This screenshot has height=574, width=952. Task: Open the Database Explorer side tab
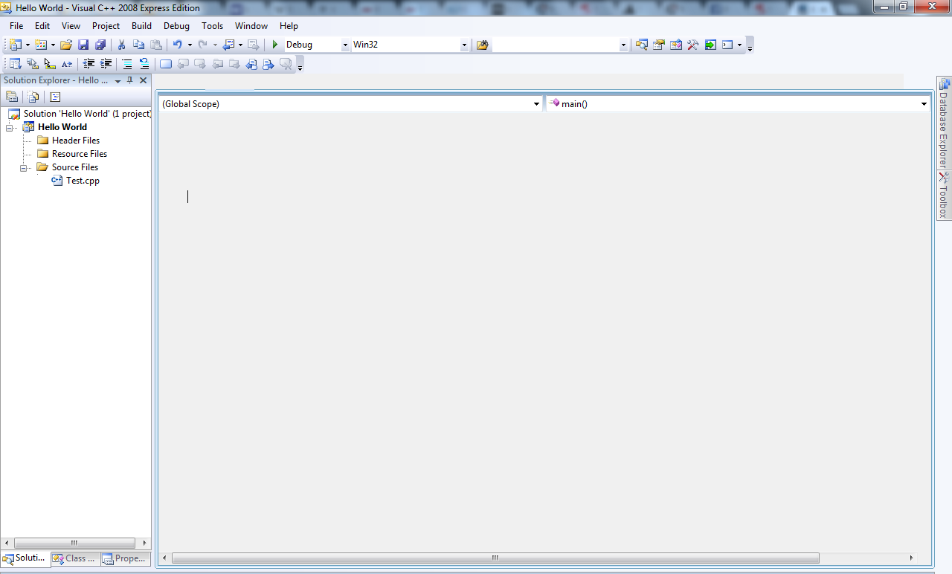[x=943, y=122]
